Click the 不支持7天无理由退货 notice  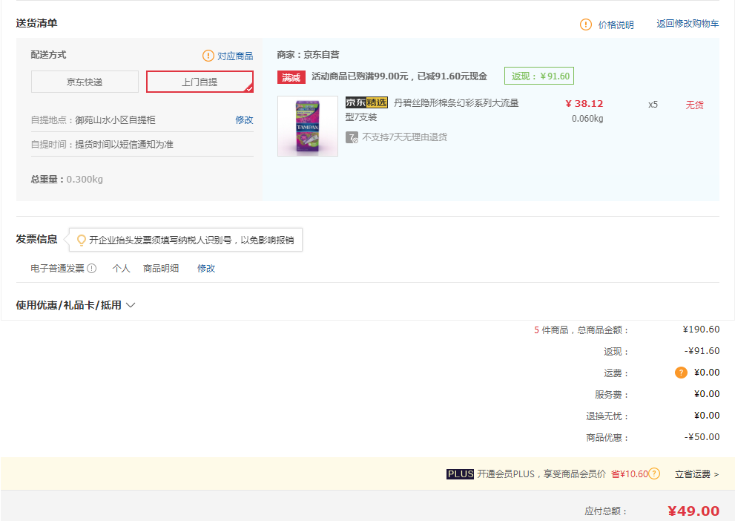404,137
